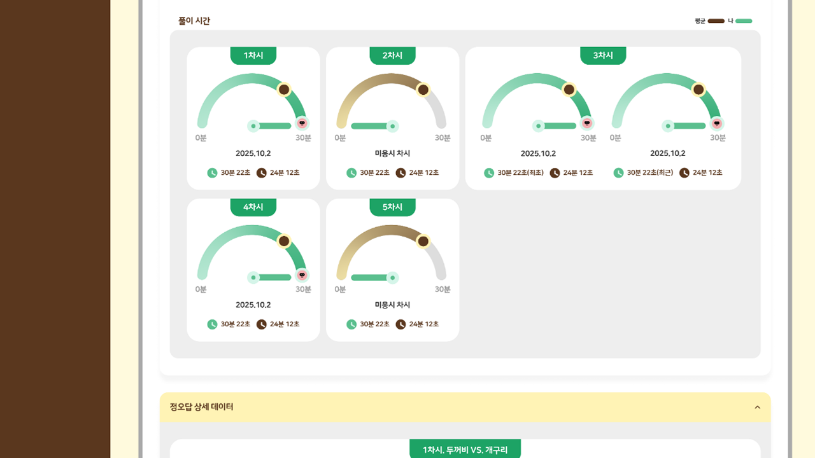The height and width of the screenshot is (458, 815).
Task: Collapse the 정오답 상세 데이터 section chevron
Action: coord(757,407)
